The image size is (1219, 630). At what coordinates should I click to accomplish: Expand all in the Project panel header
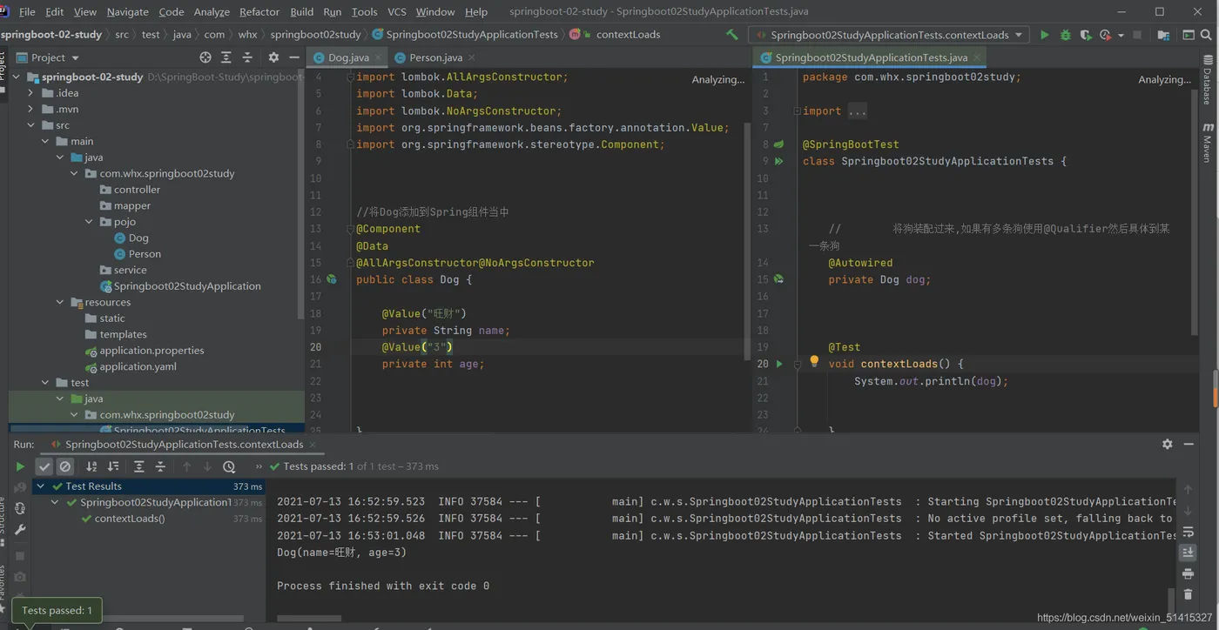(x=226, y=57)
